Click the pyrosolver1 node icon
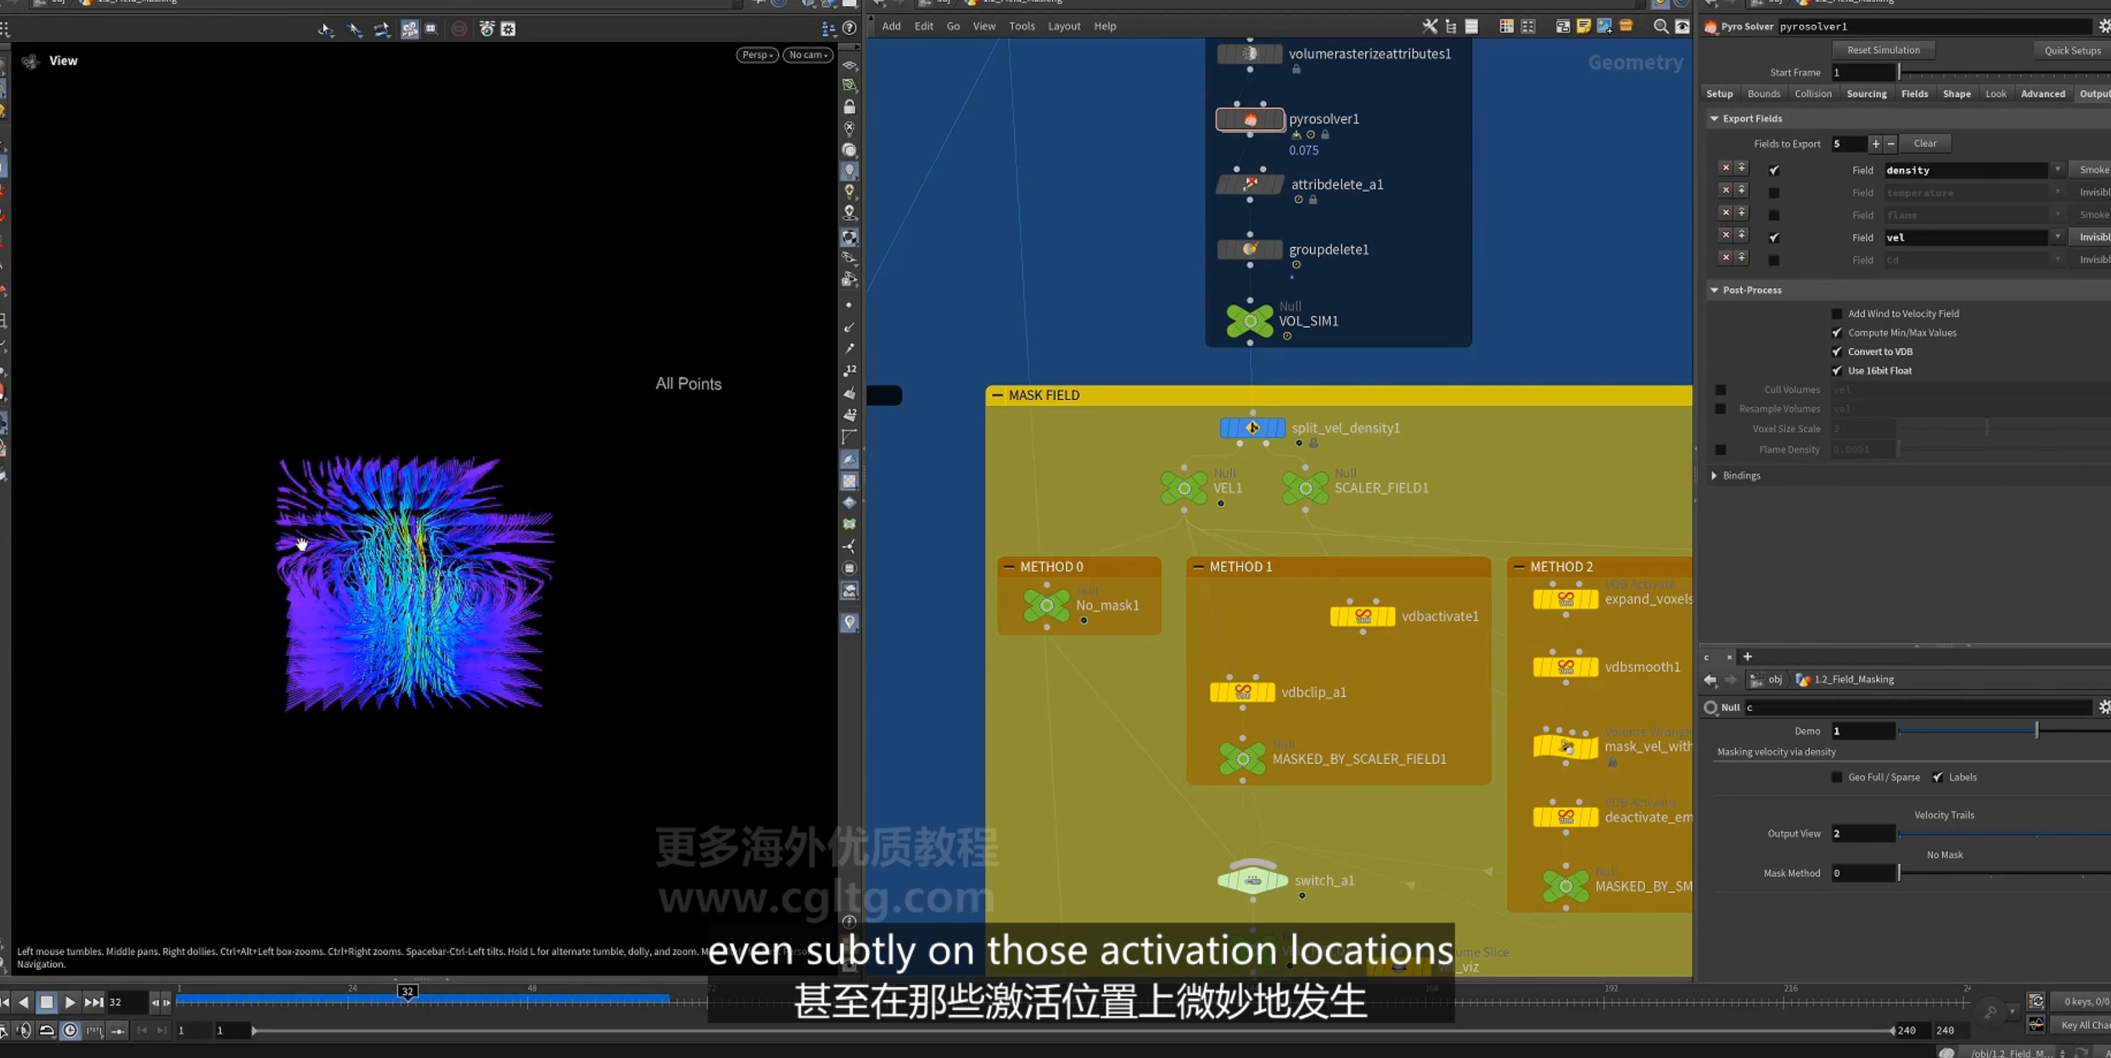 click(1249, 119)
